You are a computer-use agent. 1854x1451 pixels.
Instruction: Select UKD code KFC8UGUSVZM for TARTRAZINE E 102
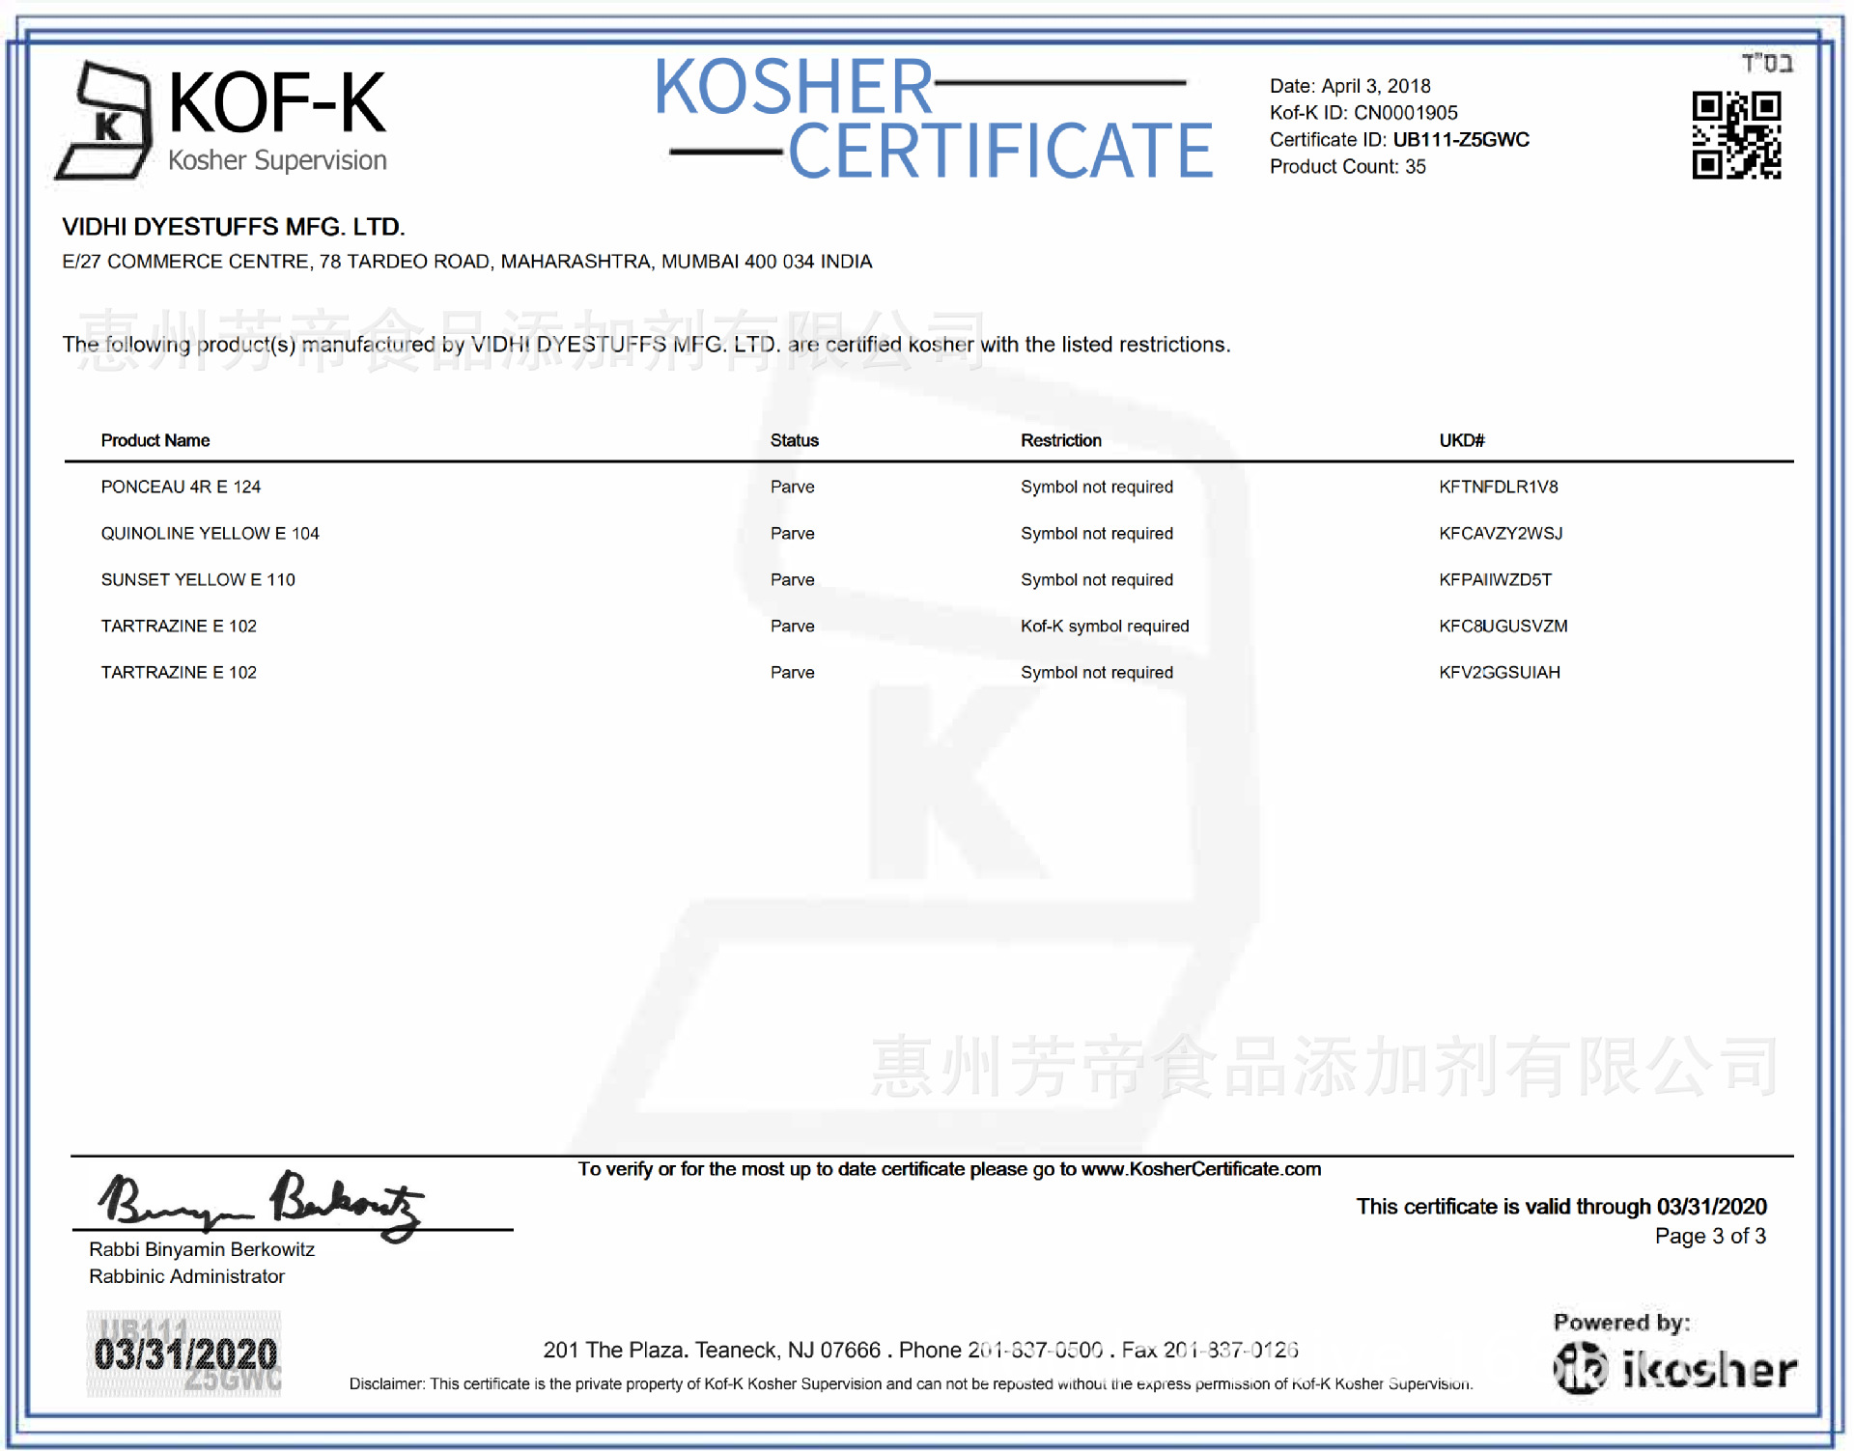pyautogui.click(x=1502, y=626)
